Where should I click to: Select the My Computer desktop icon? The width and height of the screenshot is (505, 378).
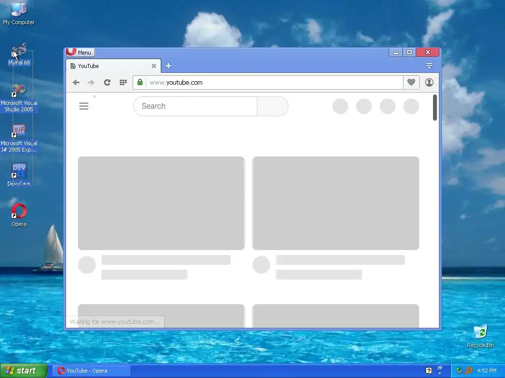pos(19,13)
